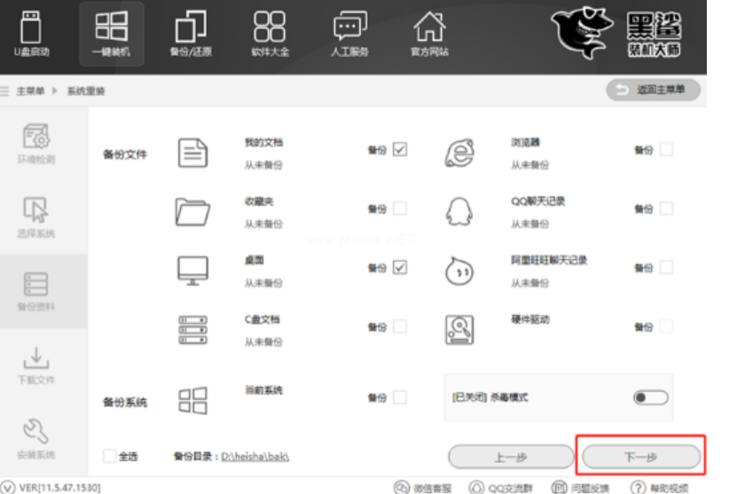Screen dimensions: 729x494
Task: Open backup directory link D:\heisha\bak\
Action: point(255,456)
